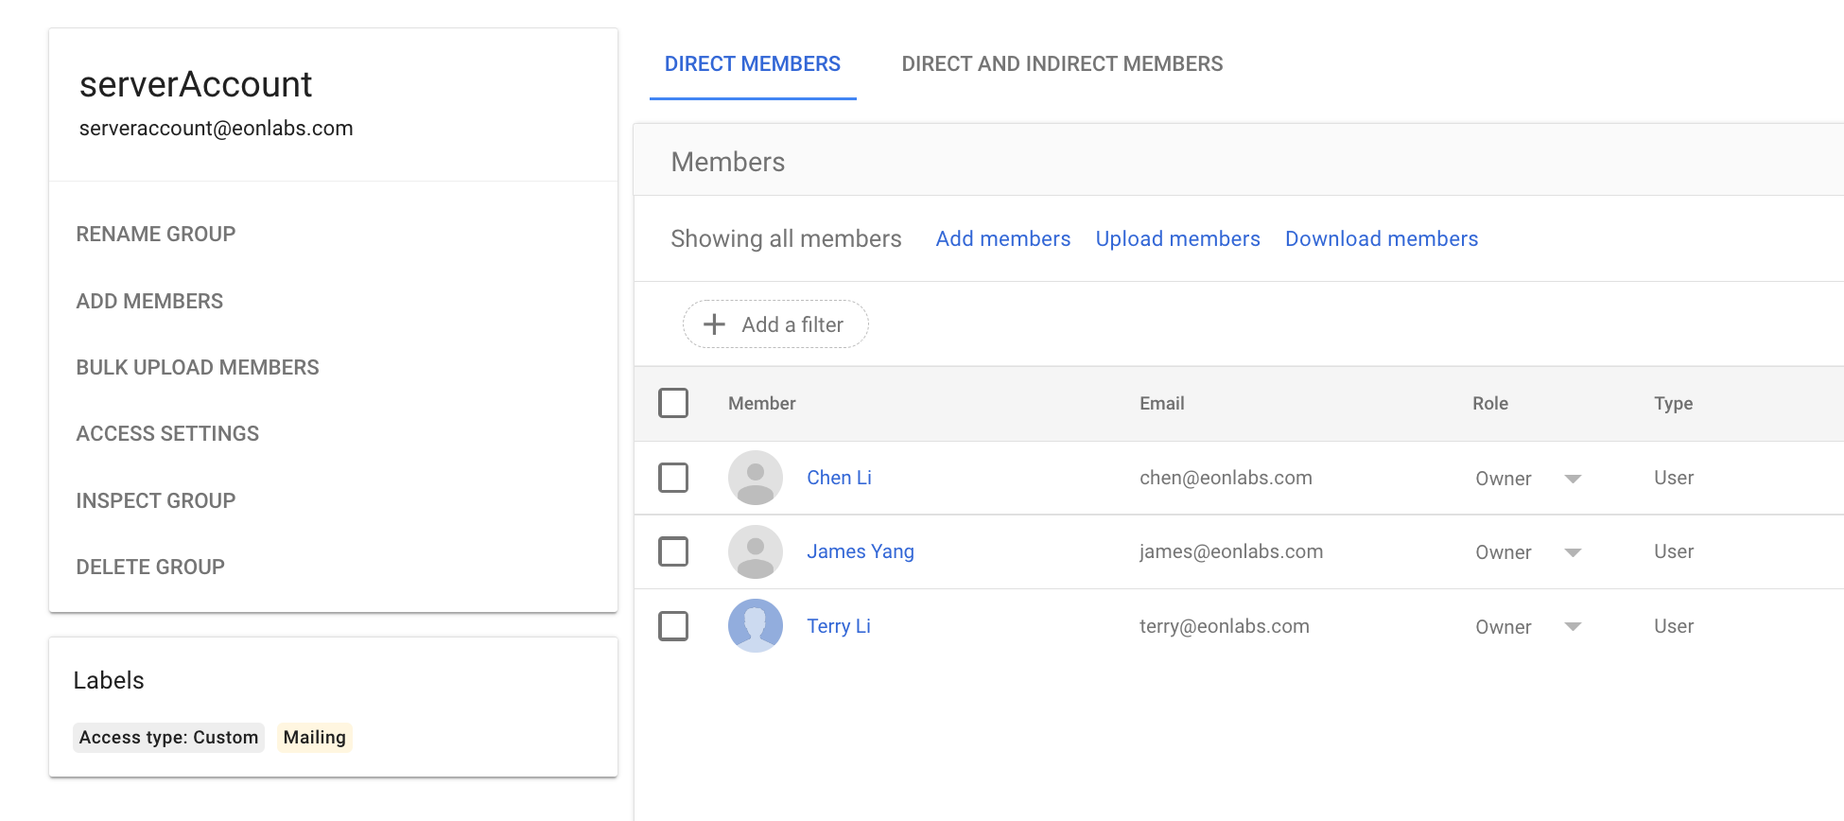Open role dropdown for Chen Li

point(1573,479)
